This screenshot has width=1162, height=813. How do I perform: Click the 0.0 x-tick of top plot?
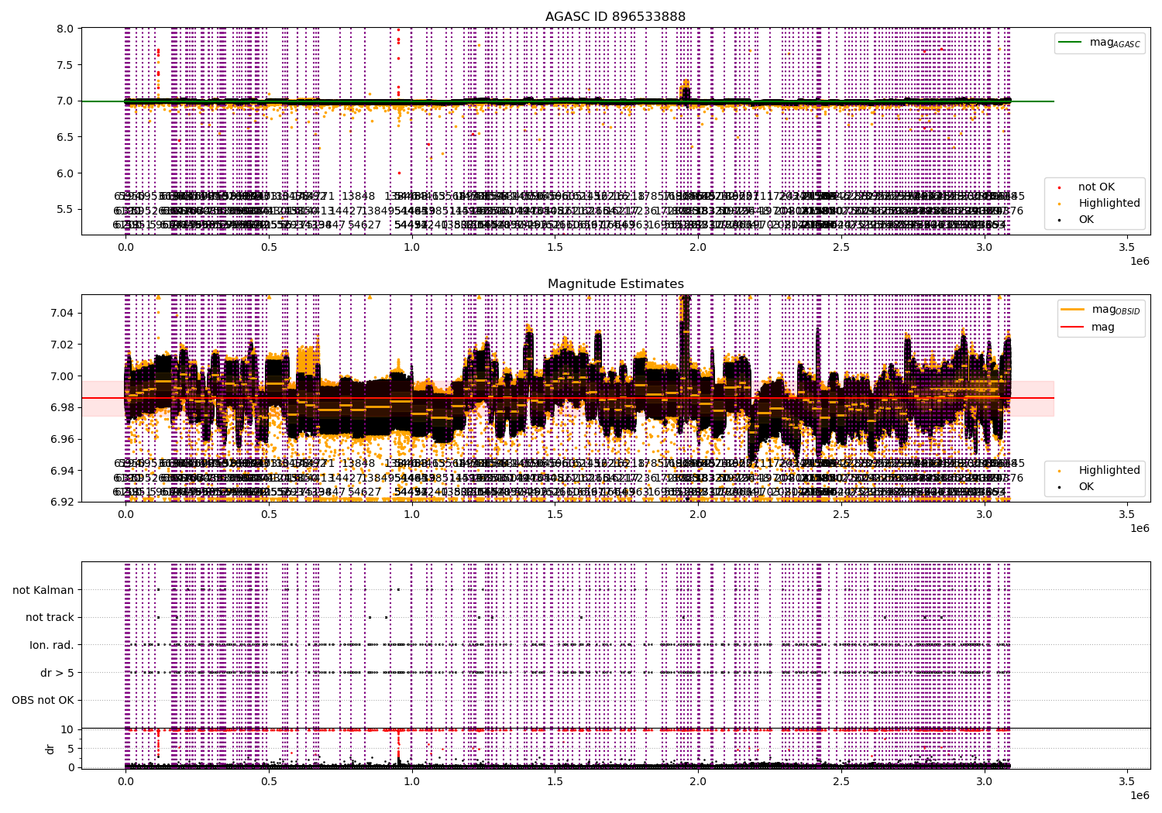click(125, 249)
